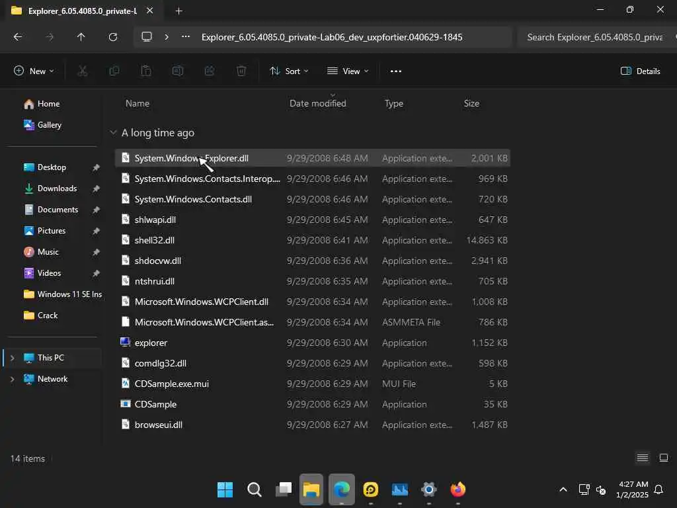Select System.Windows.Contacts.dll file
Viewport: 677px width, 508px height.
click(x=313, y=199)
